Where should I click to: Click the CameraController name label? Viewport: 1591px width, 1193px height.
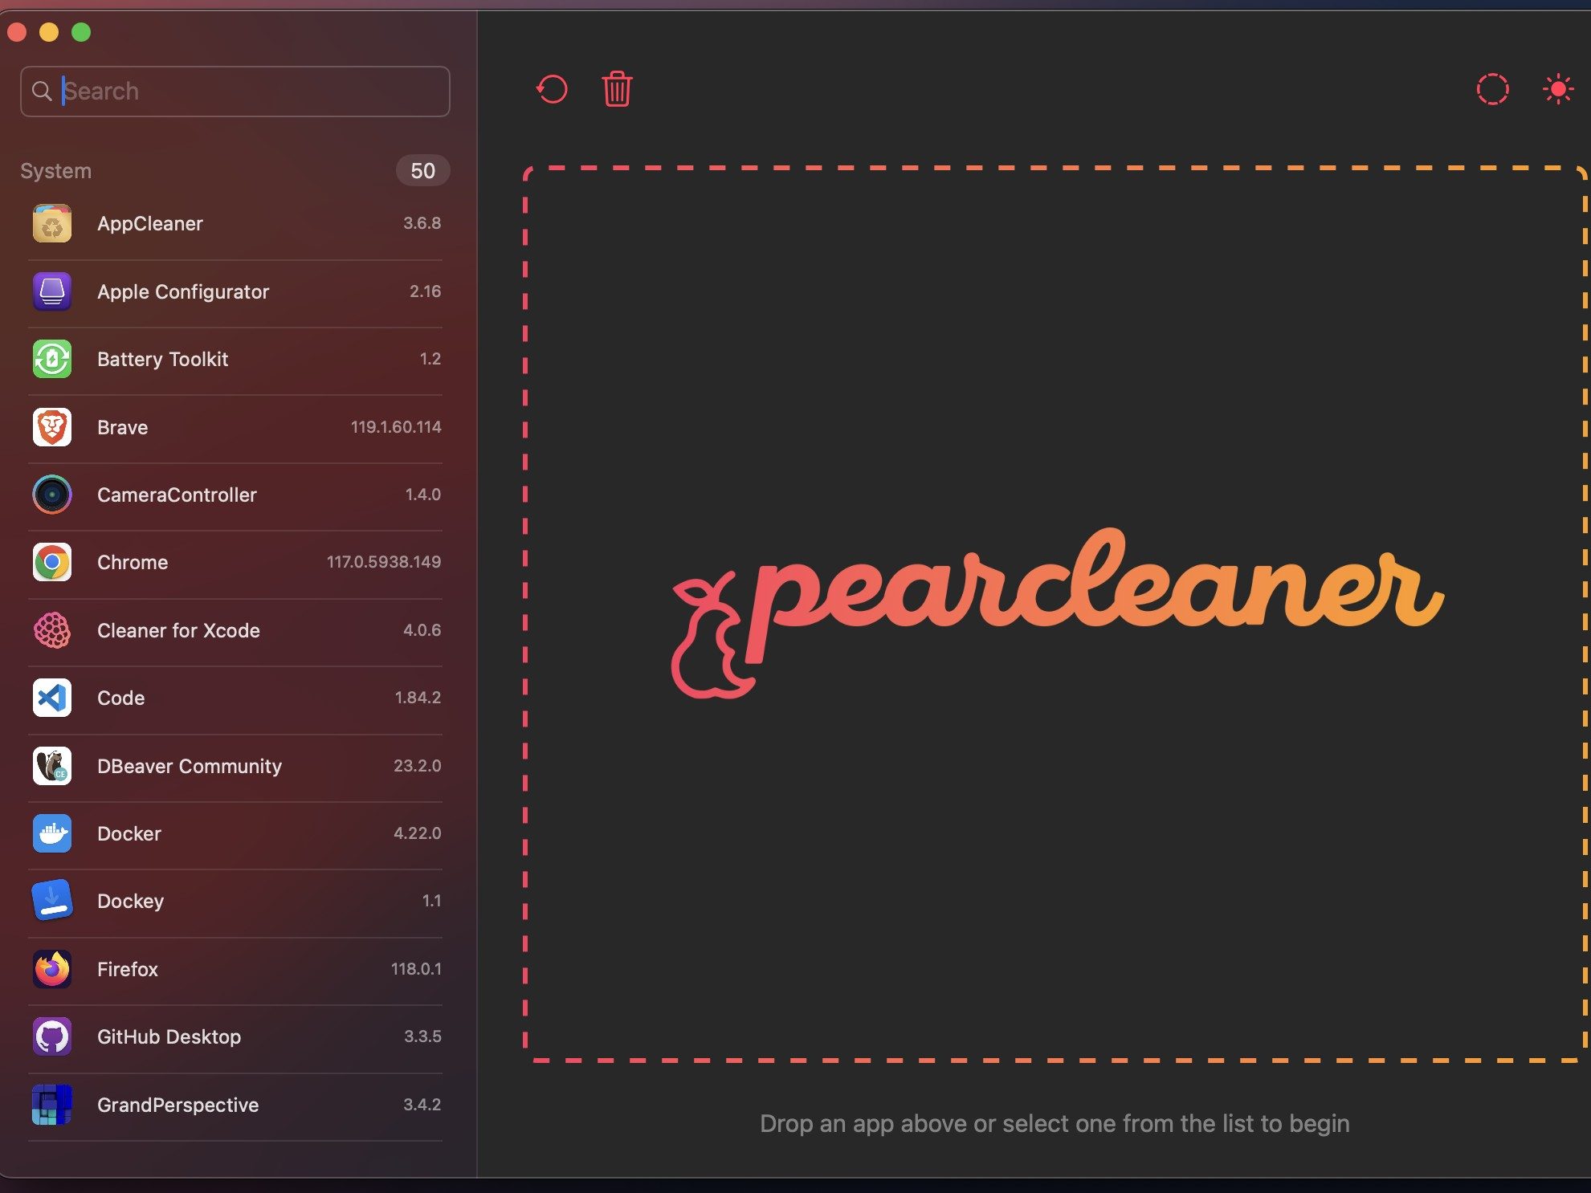tap(177, 495)
